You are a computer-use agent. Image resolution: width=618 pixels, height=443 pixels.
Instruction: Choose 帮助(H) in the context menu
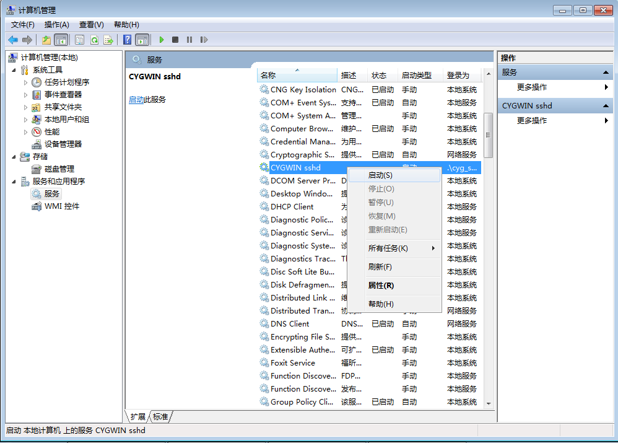394,304
